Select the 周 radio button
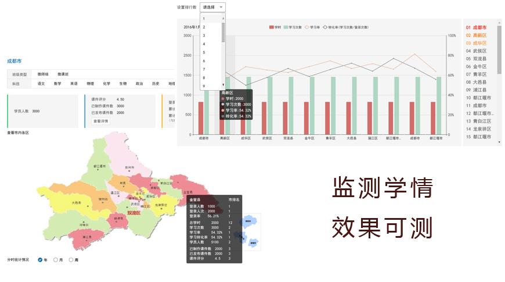This screenshot has width=505, height=282. [71, 260]
